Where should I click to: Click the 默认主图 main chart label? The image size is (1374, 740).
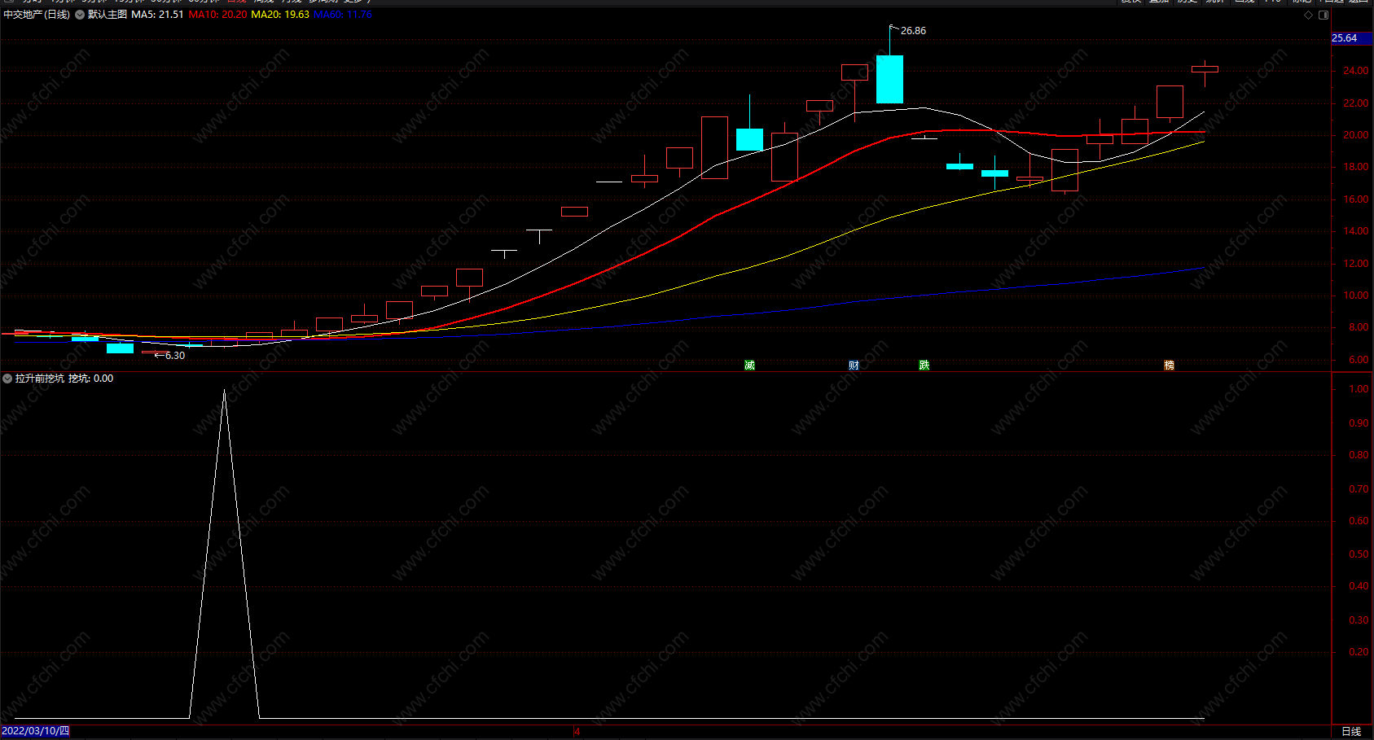pos(108,15)
